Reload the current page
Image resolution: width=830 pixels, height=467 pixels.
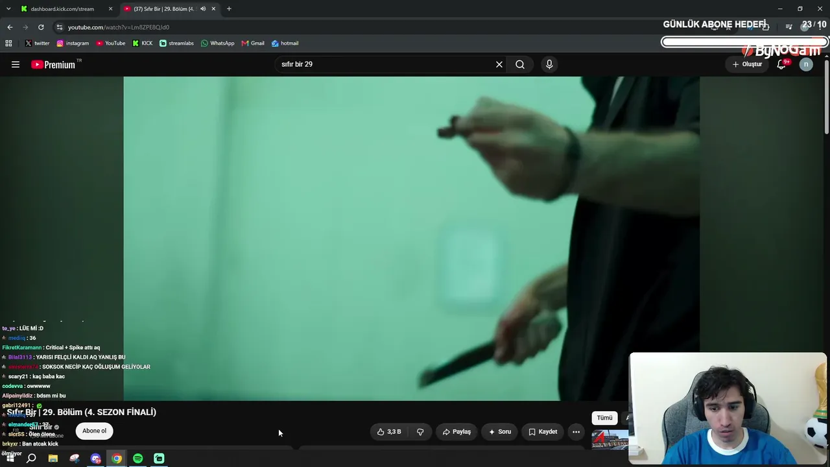(x=41, y=27)
